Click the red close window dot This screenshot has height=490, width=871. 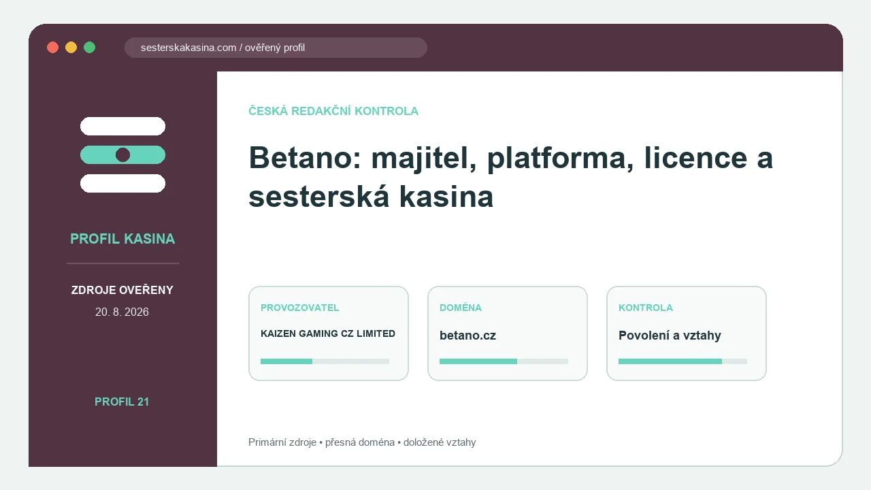point(52,48)
